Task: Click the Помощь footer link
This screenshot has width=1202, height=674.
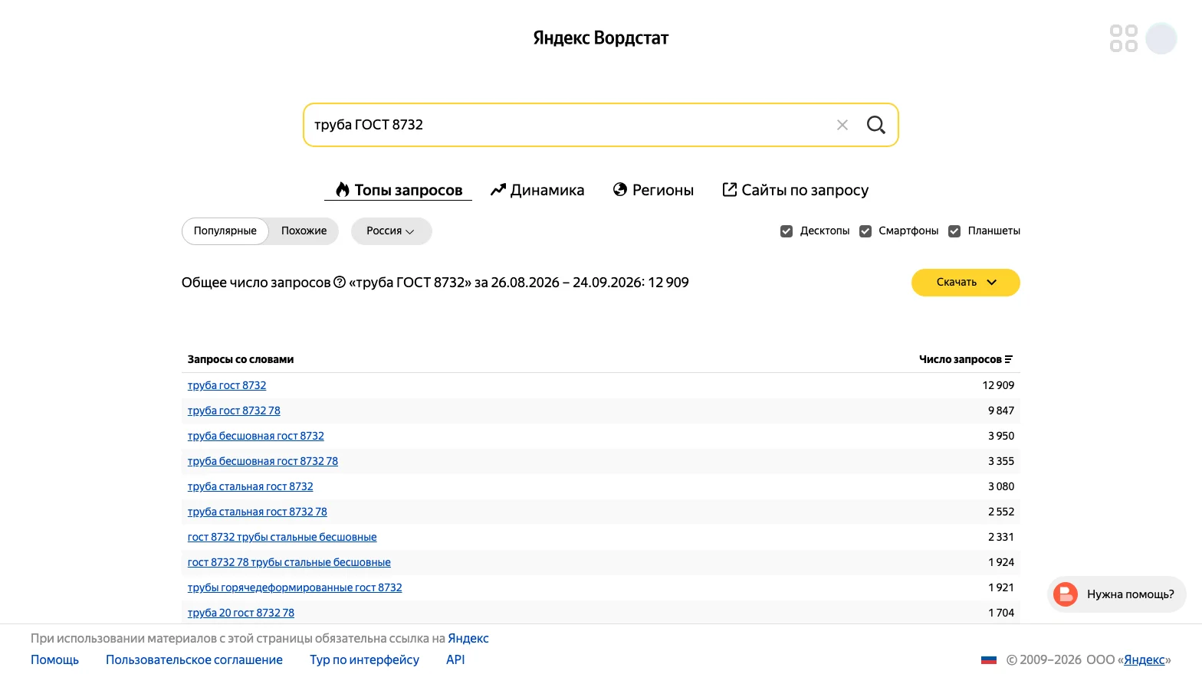Action: pyautogui.click(x=54, y=660)
